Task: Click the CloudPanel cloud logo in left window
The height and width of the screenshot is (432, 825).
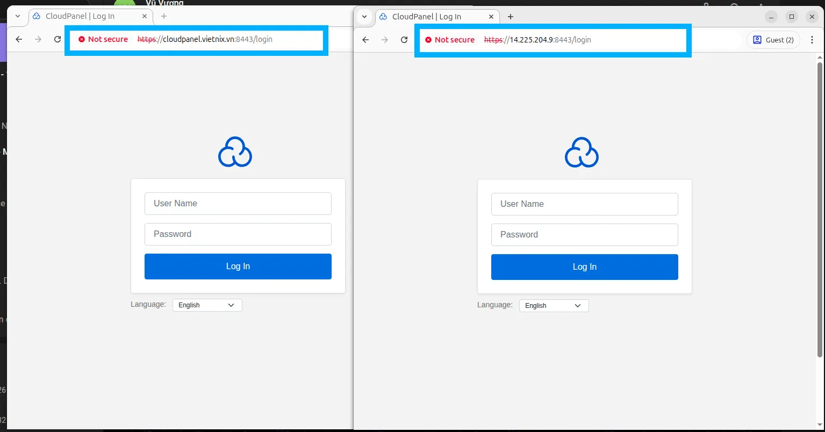Action: [x=235, y=152]
